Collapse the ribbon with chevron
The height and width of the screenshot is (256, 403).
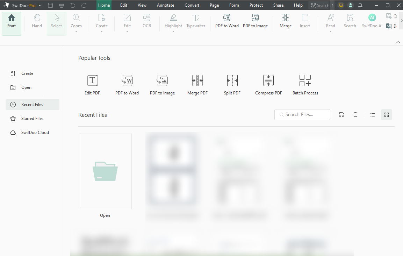coord(398,42)
